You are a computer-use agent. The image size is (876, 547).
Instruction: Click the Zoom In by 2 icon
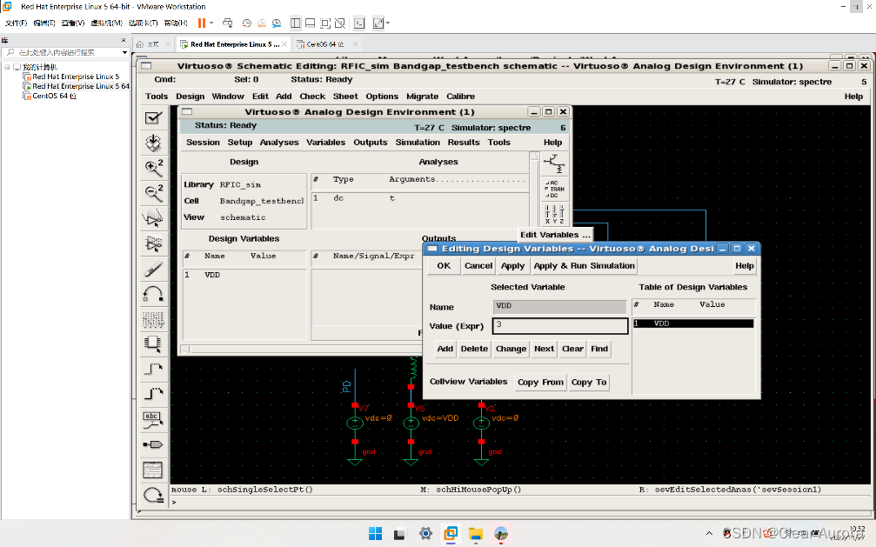point(153,168)
